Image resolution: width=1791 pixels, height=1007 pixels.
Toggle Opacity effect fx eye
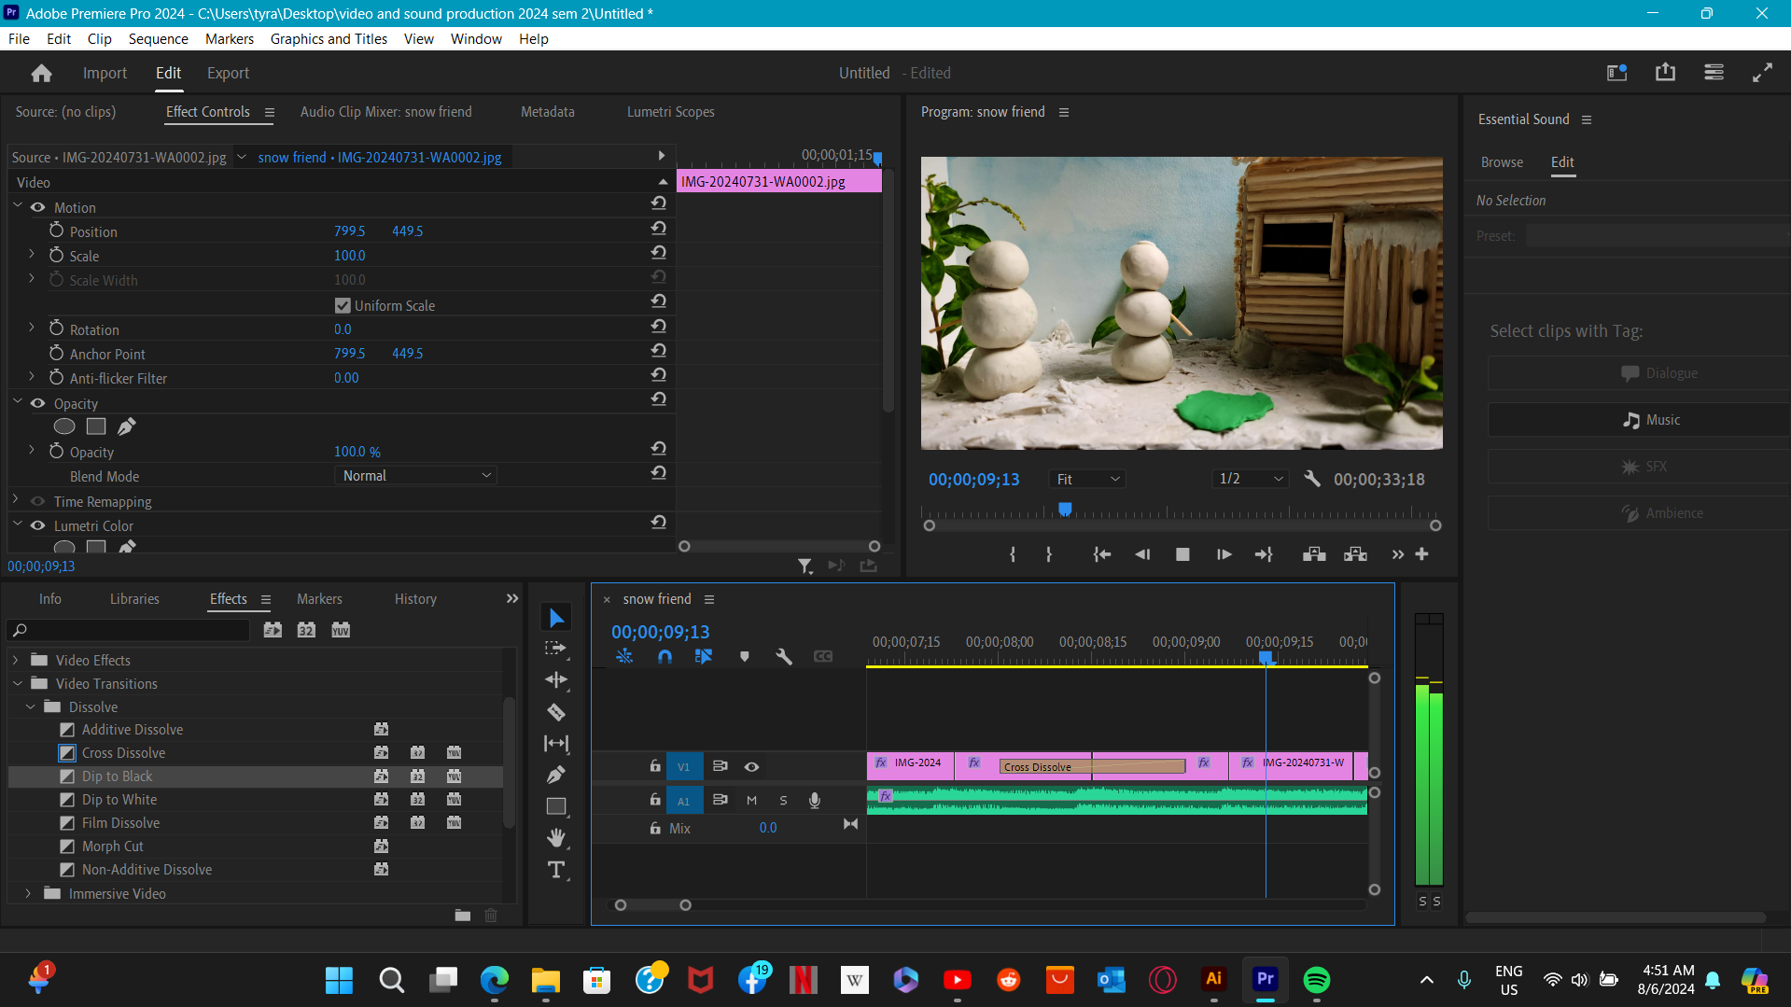click(38, 403)
